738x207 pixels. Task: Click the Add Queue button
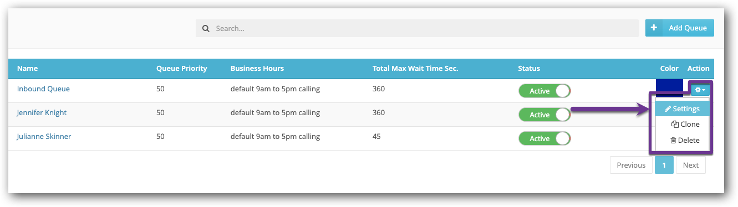pos(679,28)
